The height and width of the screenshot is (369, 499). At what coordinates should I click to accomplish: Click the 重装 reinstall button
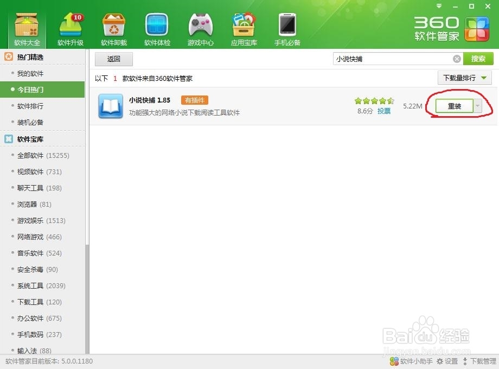click(x=455, y=106)
